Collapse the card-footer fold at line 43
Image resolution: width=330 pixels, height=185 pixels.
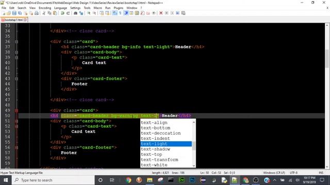16,79
